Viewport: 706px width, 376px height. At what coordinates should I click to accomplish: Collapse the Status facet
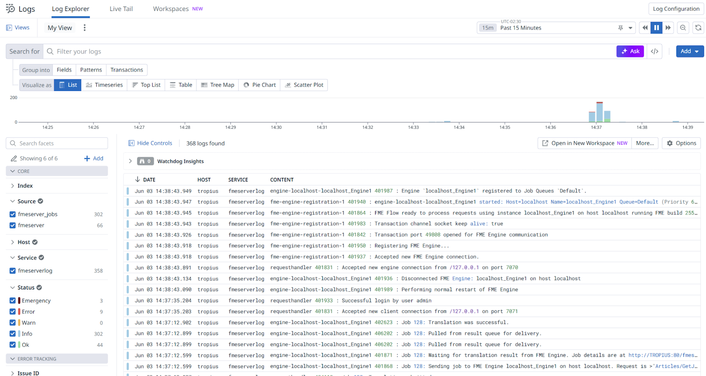click(12, 288)
